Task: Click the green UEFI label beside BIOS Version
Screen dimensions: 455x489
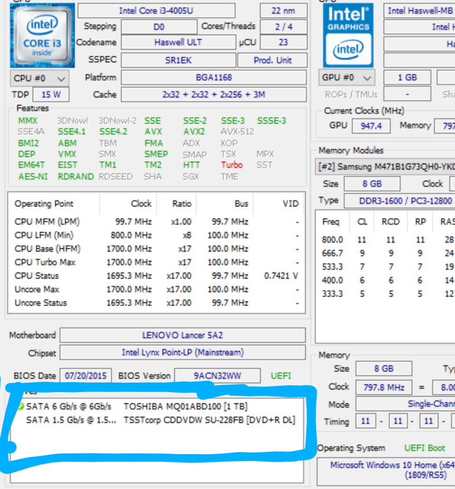Action: coord(281,375)
